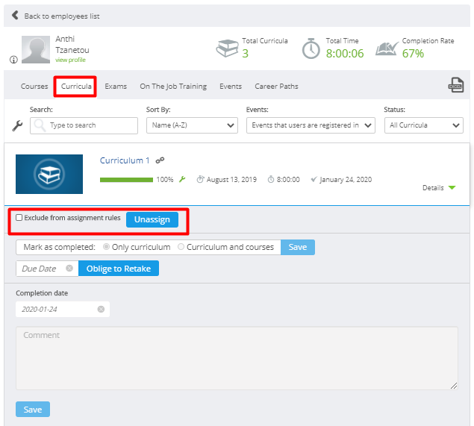Click the clock icon next to 8:00:00
This screenshot has height=426, width=474.
pos(271,179)
